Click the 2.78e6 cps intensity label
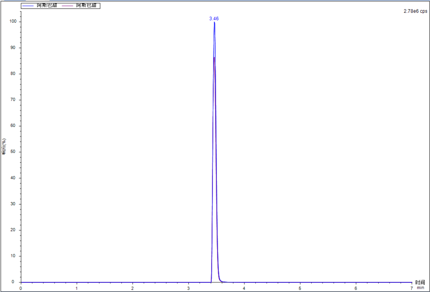The height and width of the screenshot is (292, 430). pyautogui.click(x=415, y=12)
